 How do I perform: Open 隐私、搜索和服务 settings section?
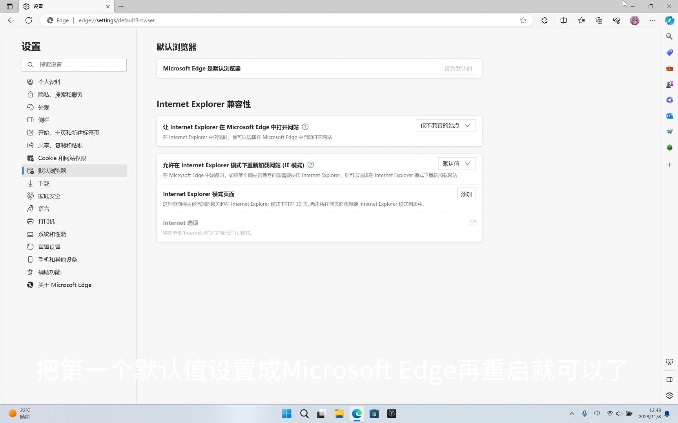tap(74, 95)
